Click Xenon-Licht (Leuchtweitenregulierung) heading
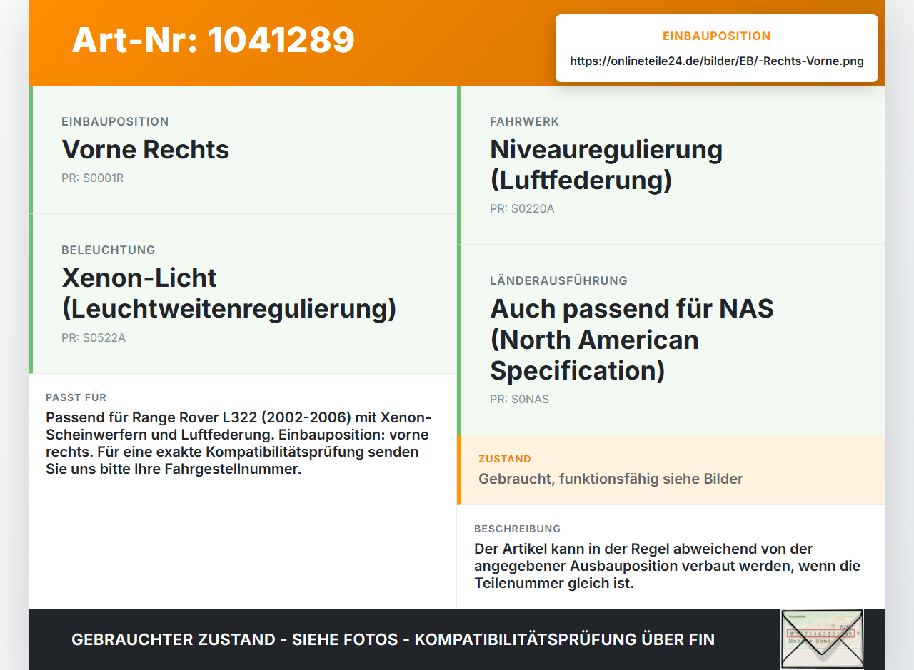 [x=229, y=293]
